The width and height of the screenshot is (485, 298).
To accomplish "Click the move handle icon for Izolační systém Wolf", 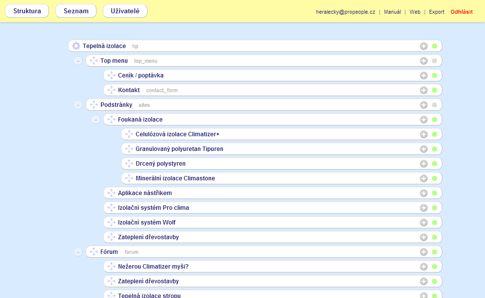I will tap(111, 223).
